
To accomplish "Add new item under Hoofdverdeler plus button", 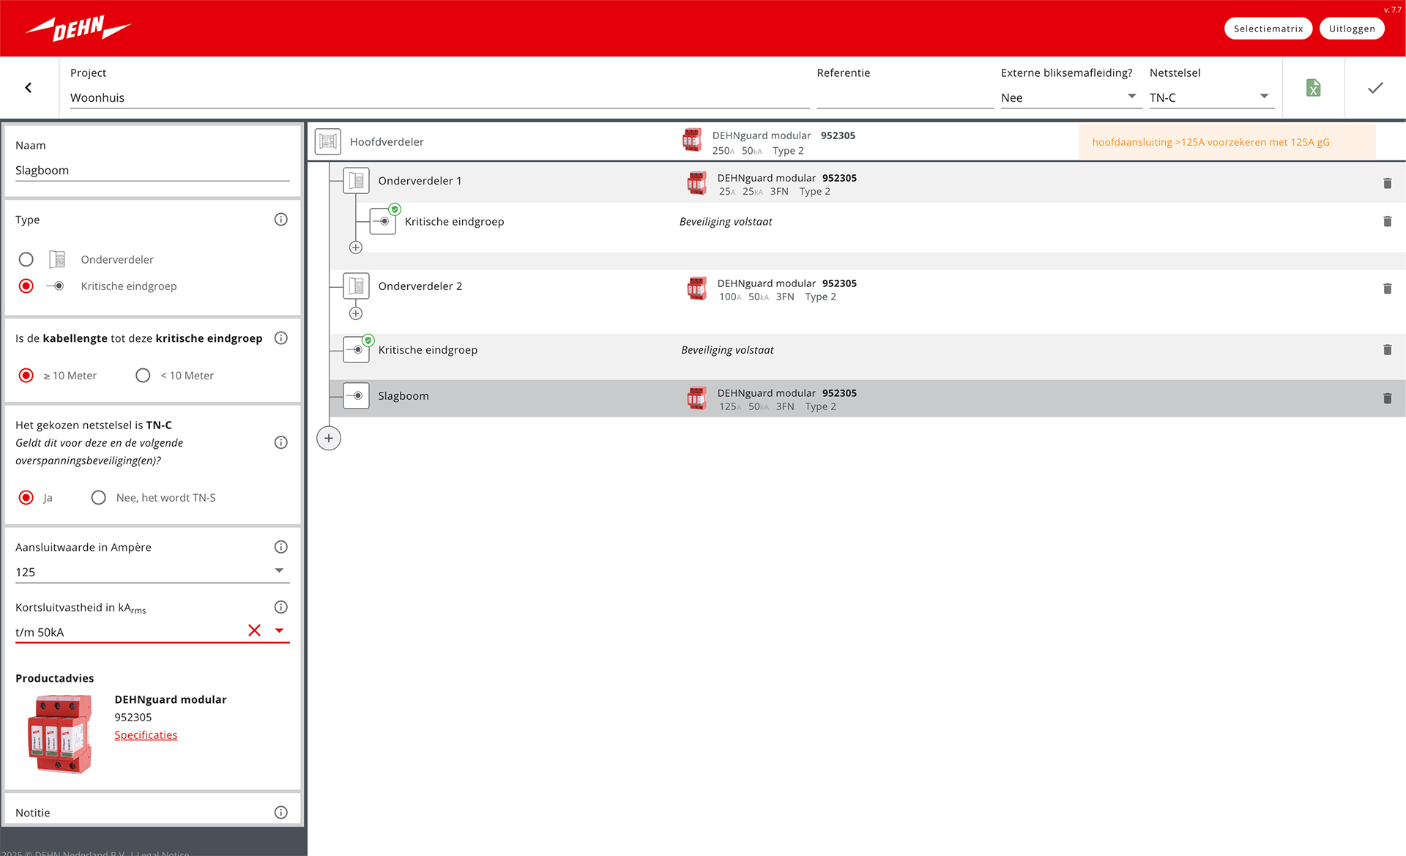I will (x=329, y=439).
